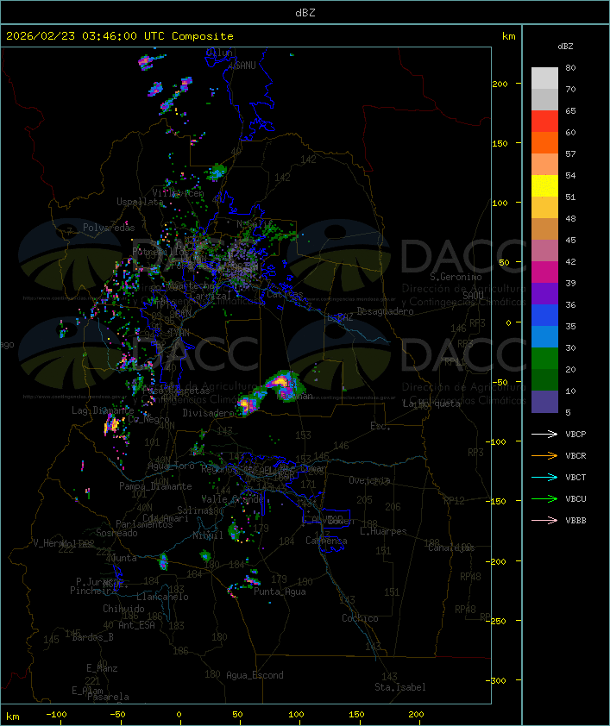Click the small storm cell above Punta_Agua
610x726 pixels.
pos(251,579)
